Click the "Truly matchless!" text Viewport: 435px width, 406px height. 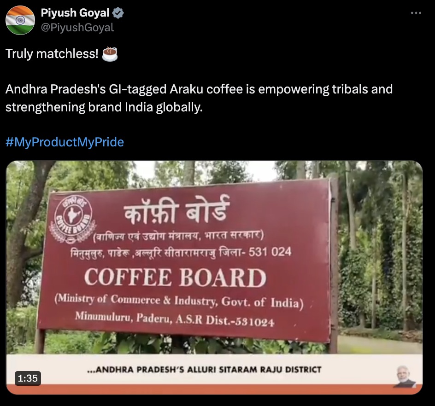(x=52, y=54)
